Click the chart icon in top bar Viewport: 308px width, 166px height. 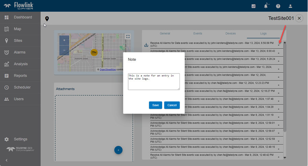(254, 6)
